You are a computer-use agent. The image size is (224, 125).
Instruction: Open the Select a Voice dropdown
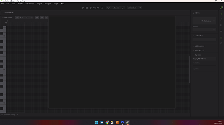pos(204,21)
